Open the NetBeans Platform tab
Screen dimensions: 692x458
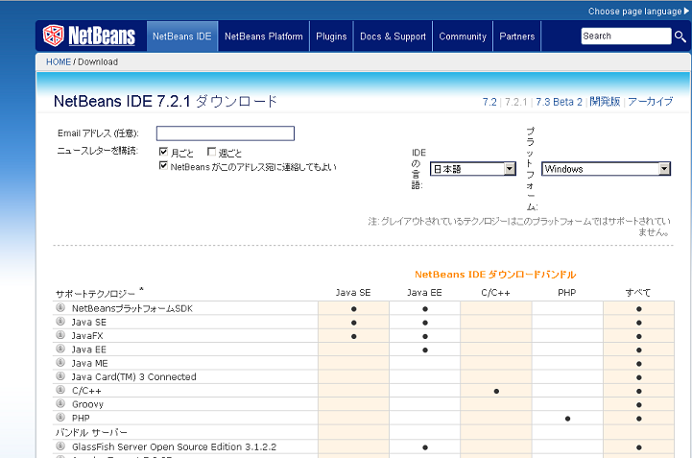coord(264,36)
